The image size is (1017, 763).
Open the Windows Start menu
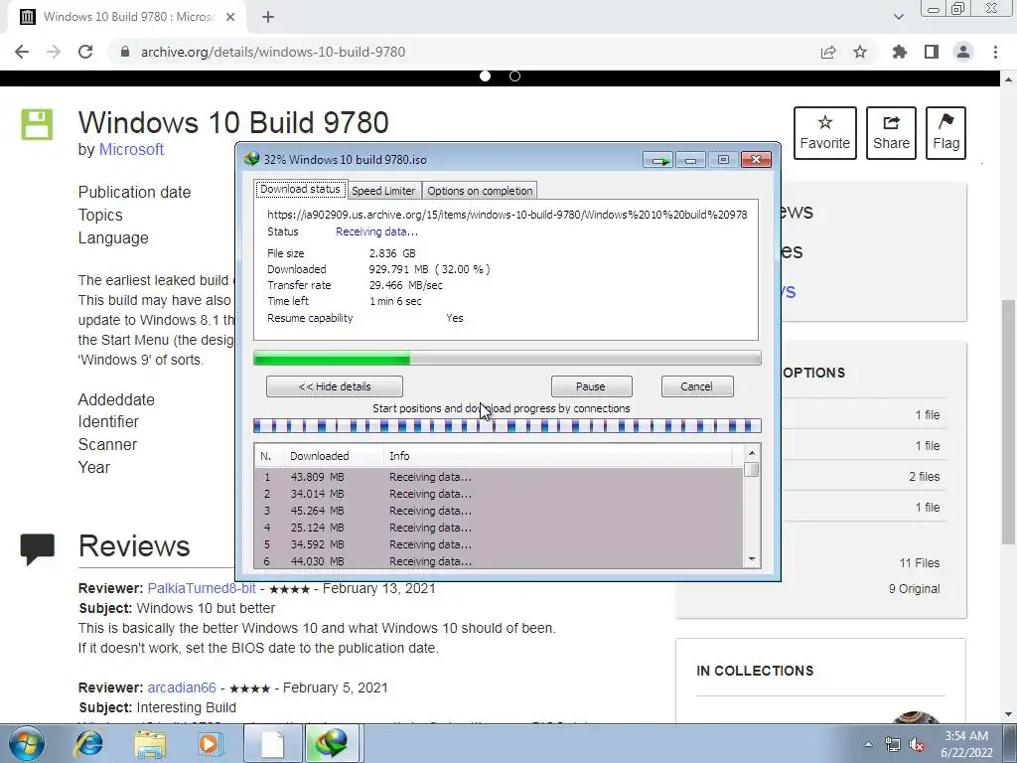(26, 743)
